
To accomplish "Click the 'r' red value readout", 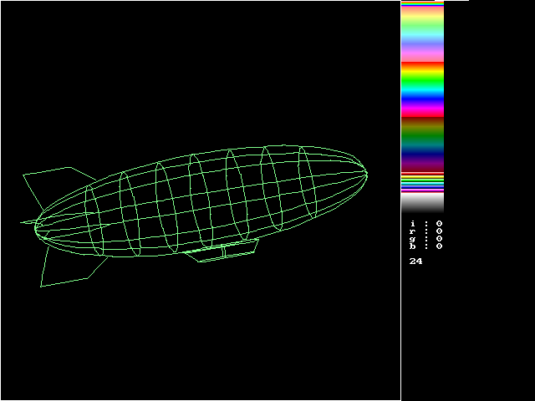I will point(439,231).
